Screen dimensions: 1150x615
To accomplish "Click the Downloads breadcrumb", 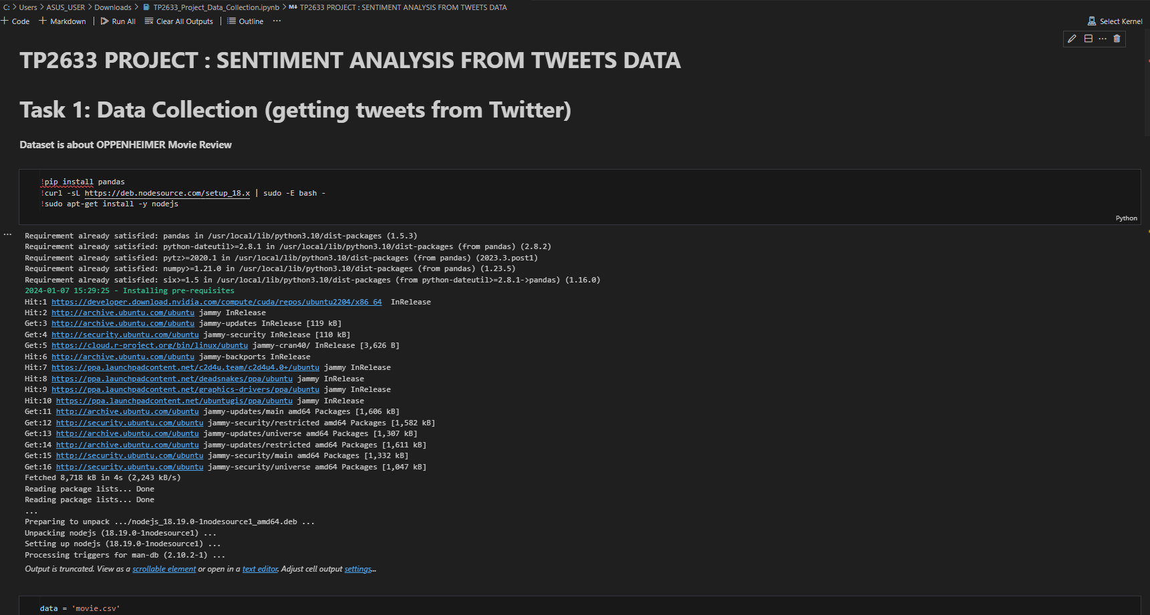I will tap(112, 7).
